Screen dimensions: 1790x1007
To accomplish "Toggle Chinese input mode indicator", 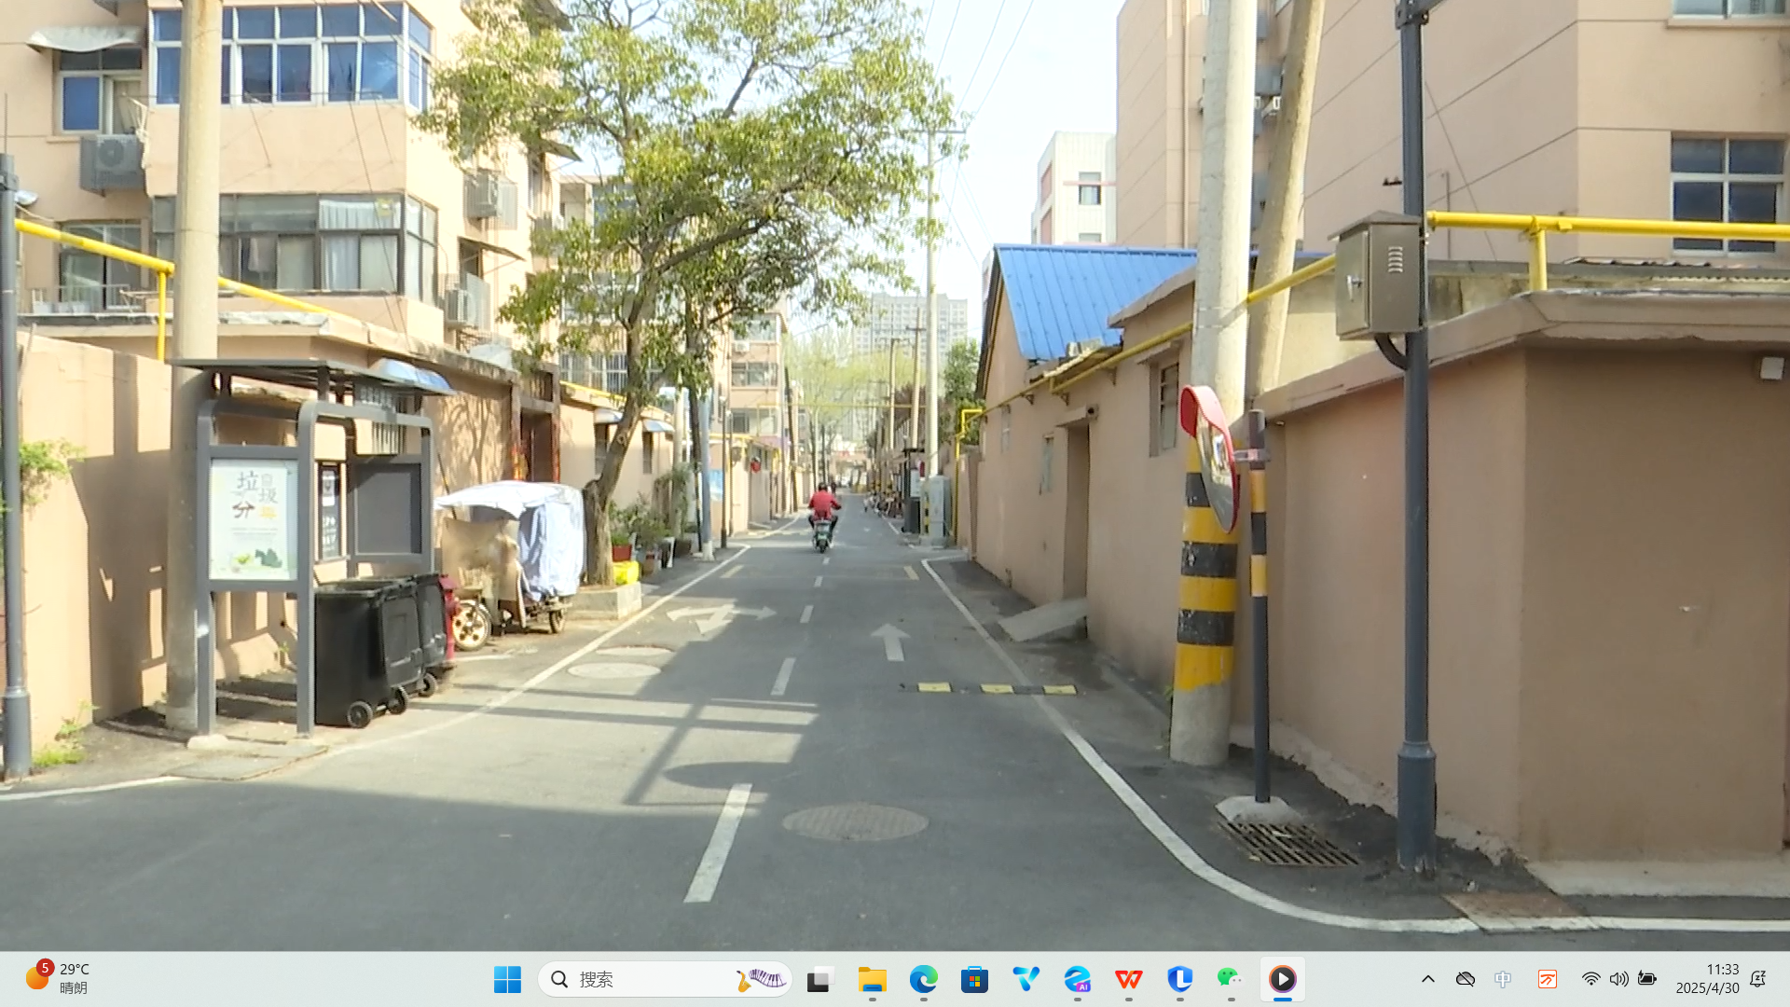I will (1503, 979).
